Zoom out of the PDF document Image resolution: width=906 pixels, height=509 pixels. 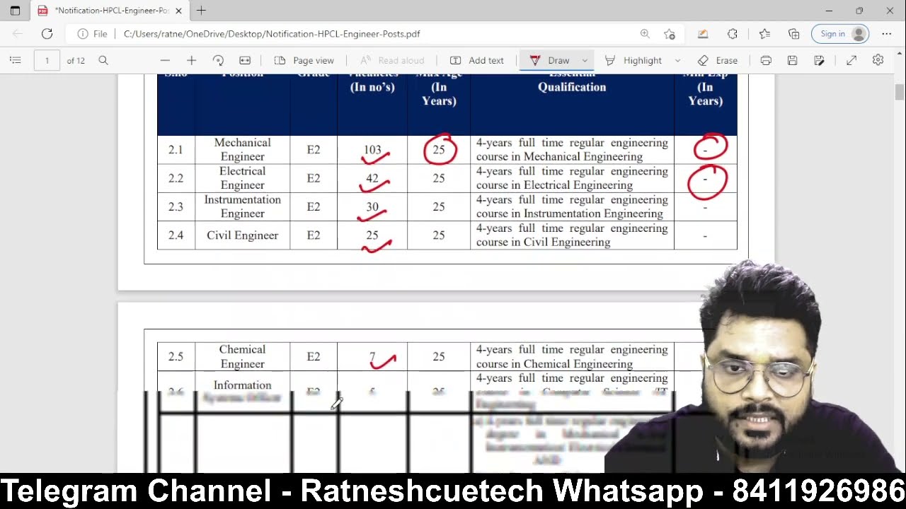pyautogui.click(x=165, y=61)
